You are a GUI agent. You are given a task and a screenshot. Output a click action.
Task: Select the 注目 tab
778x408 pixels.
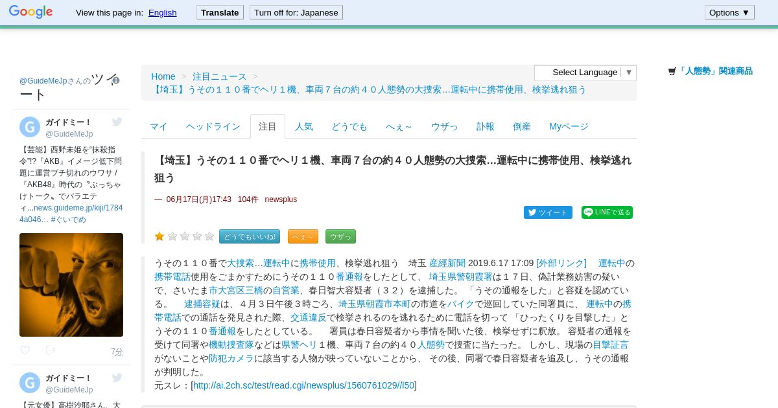[268, 126]
